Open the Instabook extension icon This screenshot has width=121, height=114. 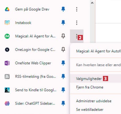tap(7, 23)
